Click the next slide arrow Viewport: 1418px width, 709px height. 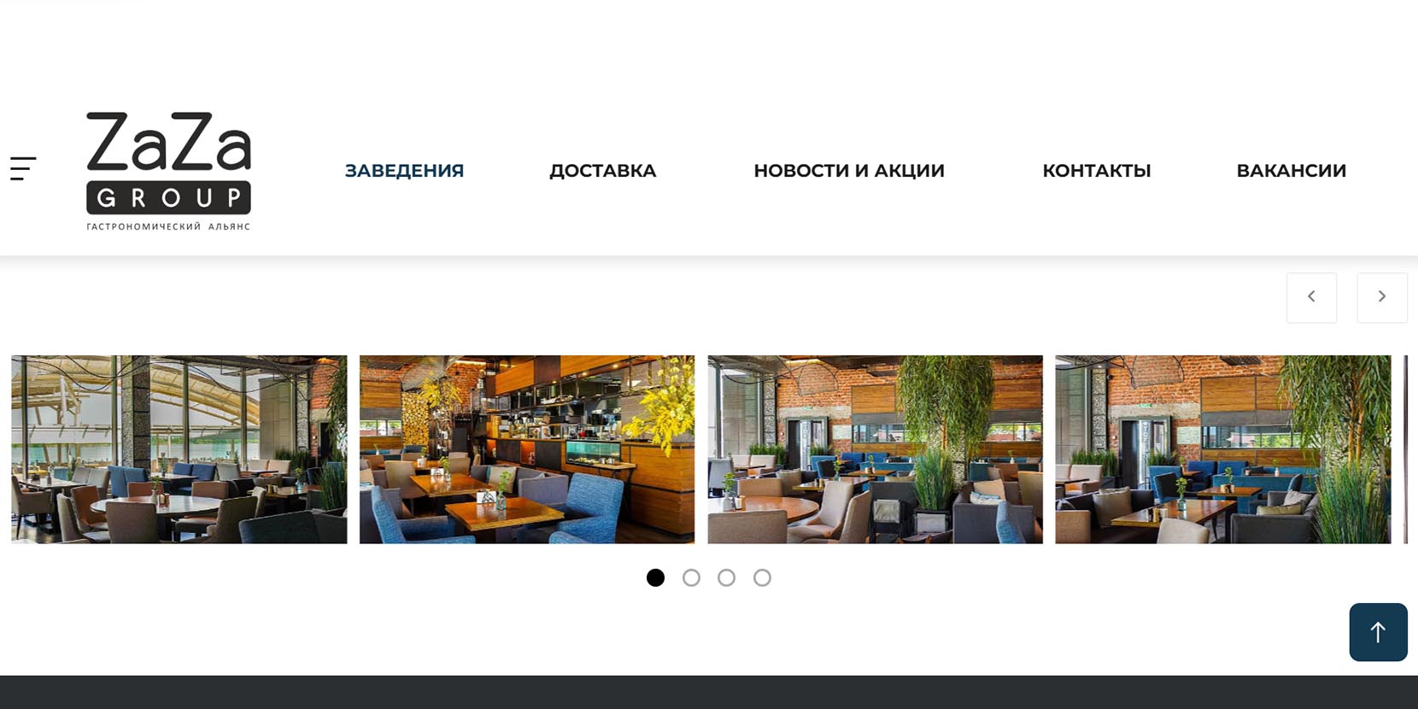point(1382,297)
